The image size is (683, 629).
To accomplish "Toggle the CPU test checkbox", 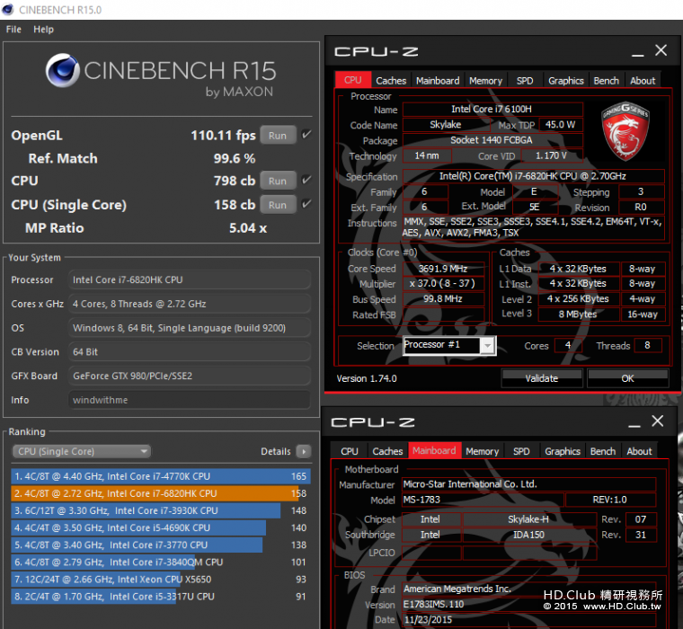I will pos(306,181).
